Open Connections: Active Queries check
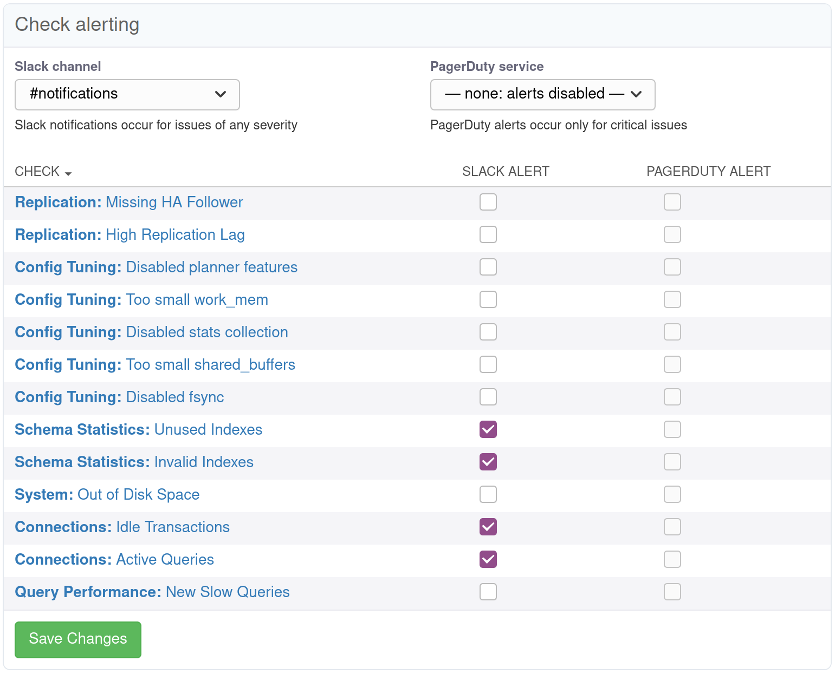The width and height of the screenshot is (835, 674). [x=114, y=560]
